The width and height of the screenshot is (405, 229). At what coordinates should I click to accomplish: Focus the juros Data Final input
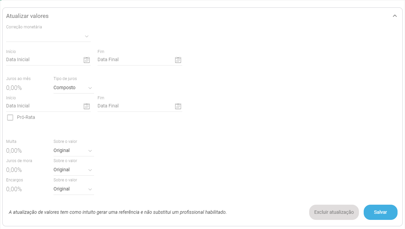pyautogui.click(x=134, y=106)
